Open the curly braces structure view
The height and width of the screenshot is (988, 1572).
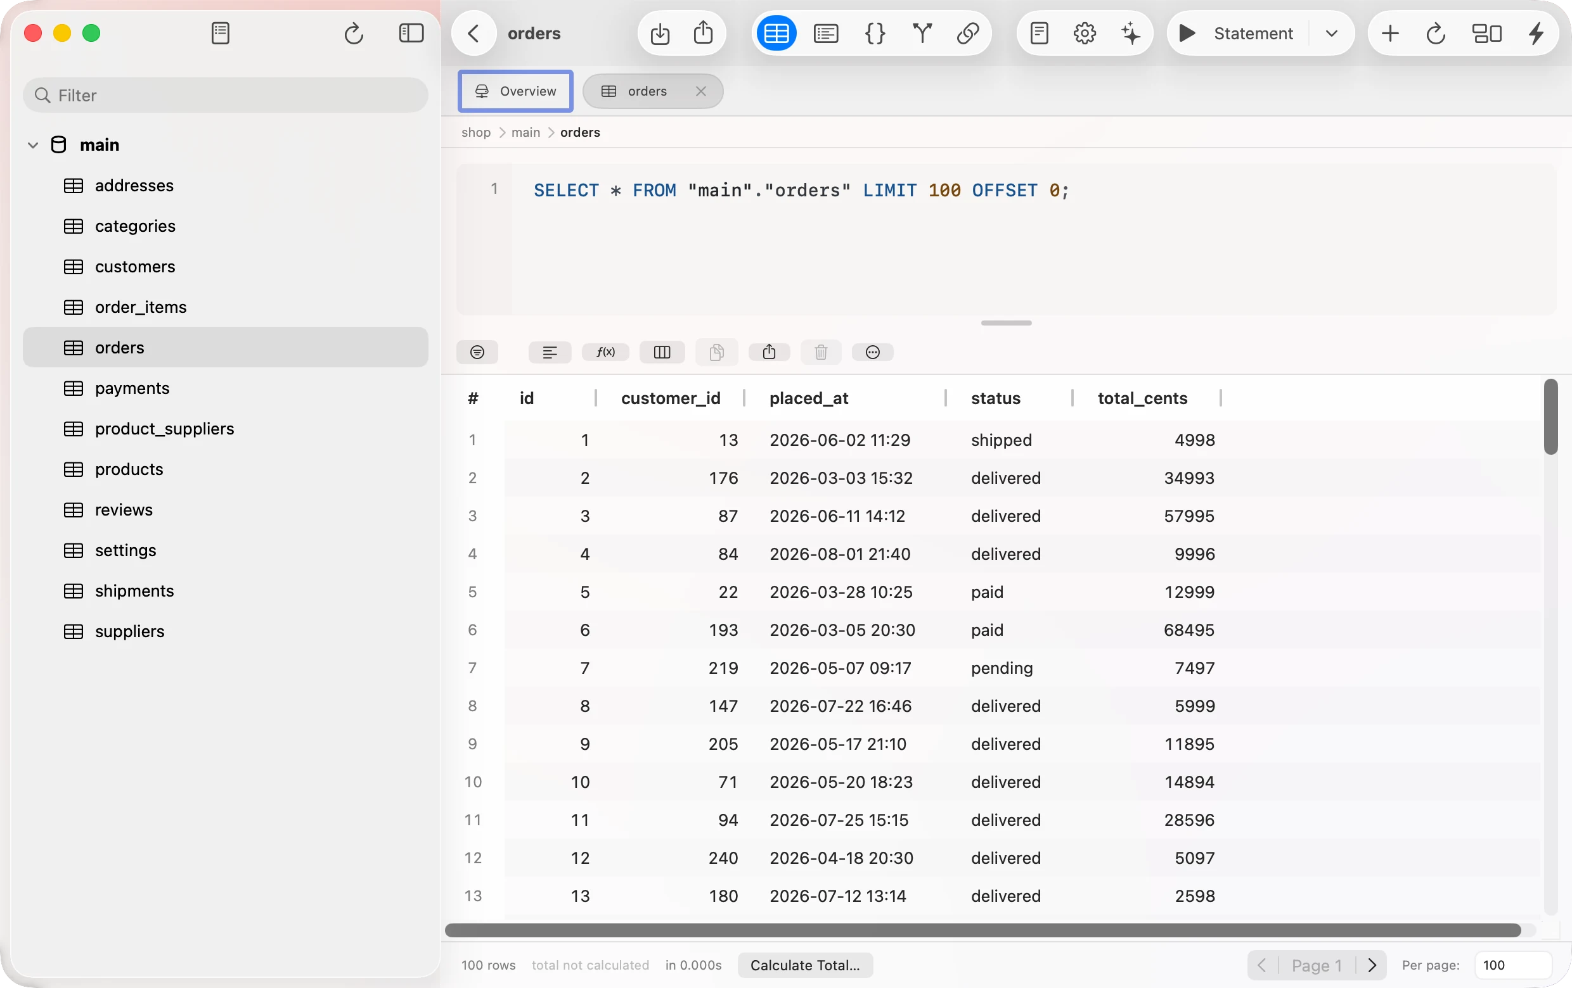pos(875,34)
